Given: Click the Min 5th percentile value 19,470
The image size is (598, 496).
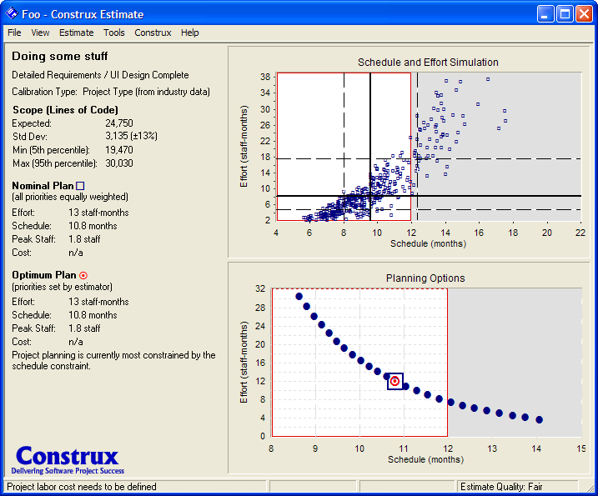Looking at the screenshot, I should (x=119, y=150).
